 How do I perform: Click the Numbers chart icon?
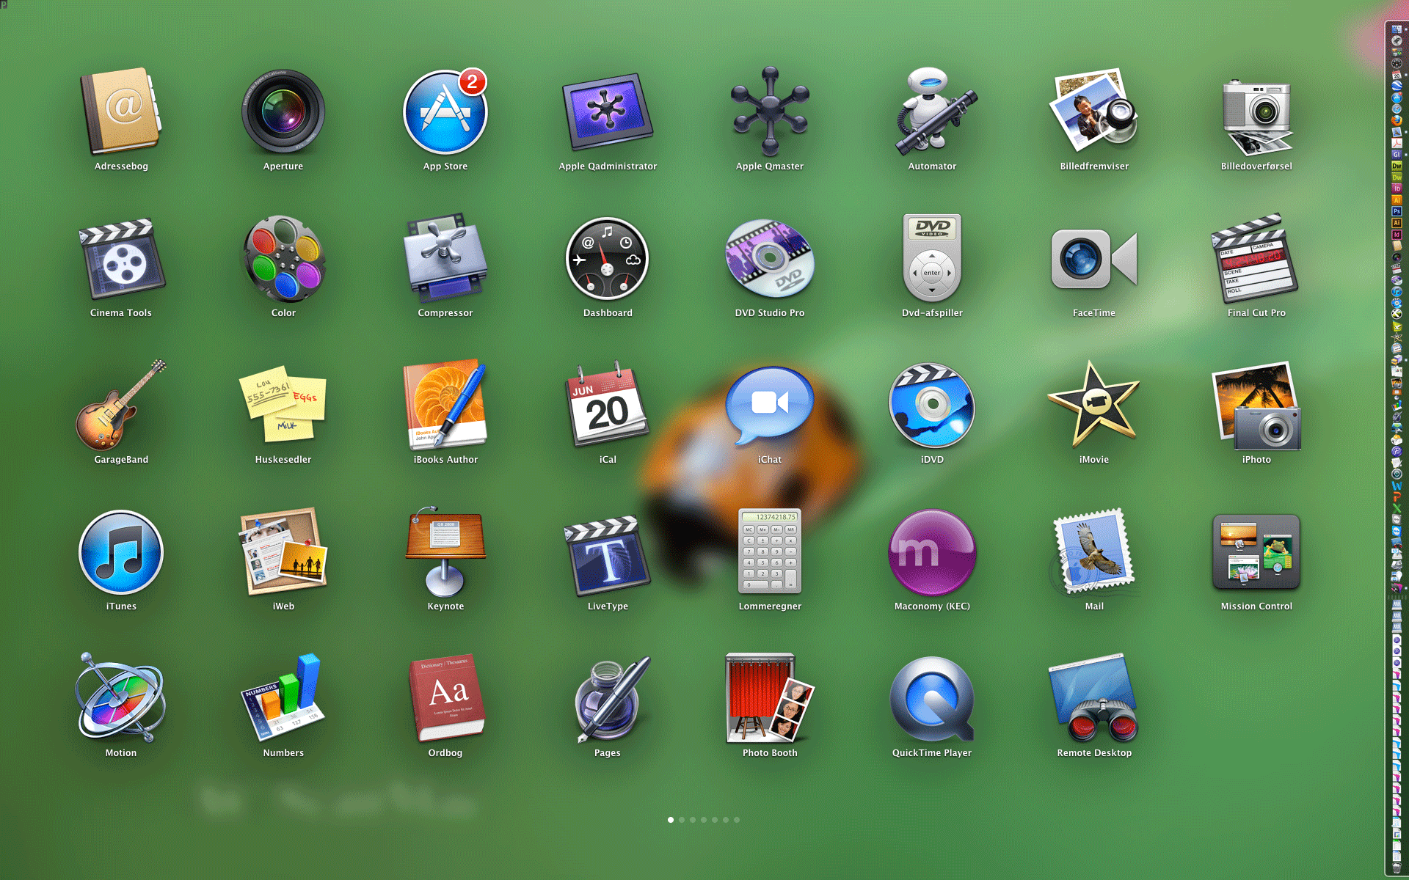(x=283, y=699)
